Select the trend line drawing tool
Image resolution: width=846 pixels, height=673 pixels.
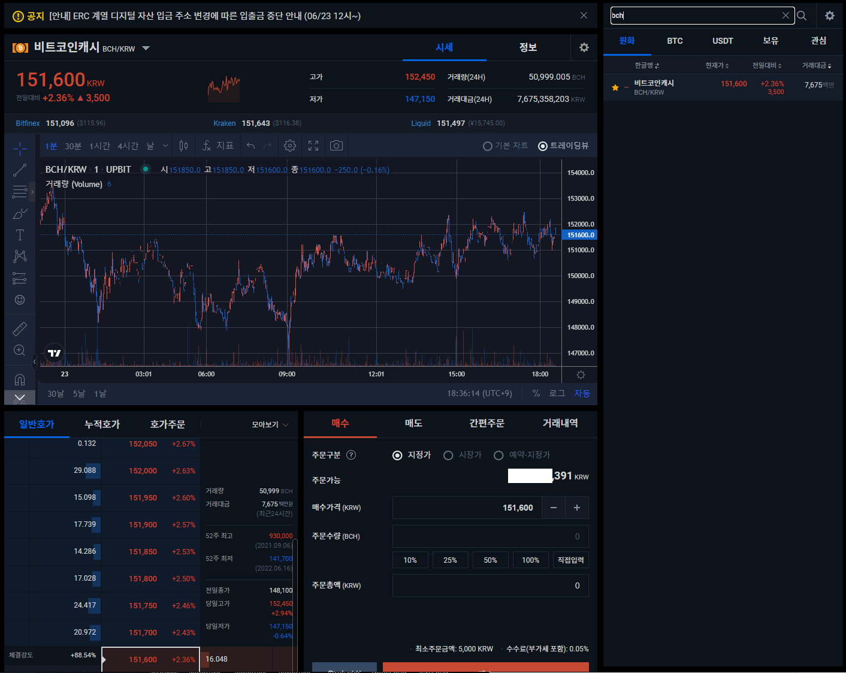pos(20,170)
